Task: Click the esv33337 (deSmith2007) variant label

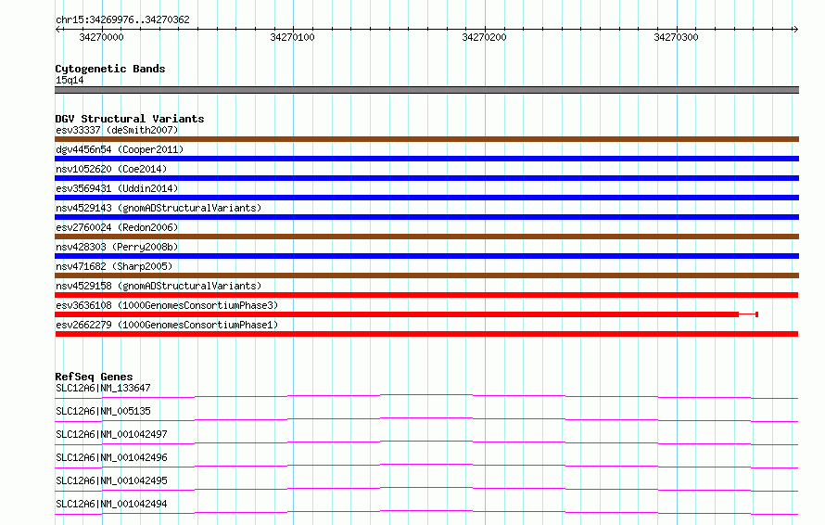Action: (117, 130)
